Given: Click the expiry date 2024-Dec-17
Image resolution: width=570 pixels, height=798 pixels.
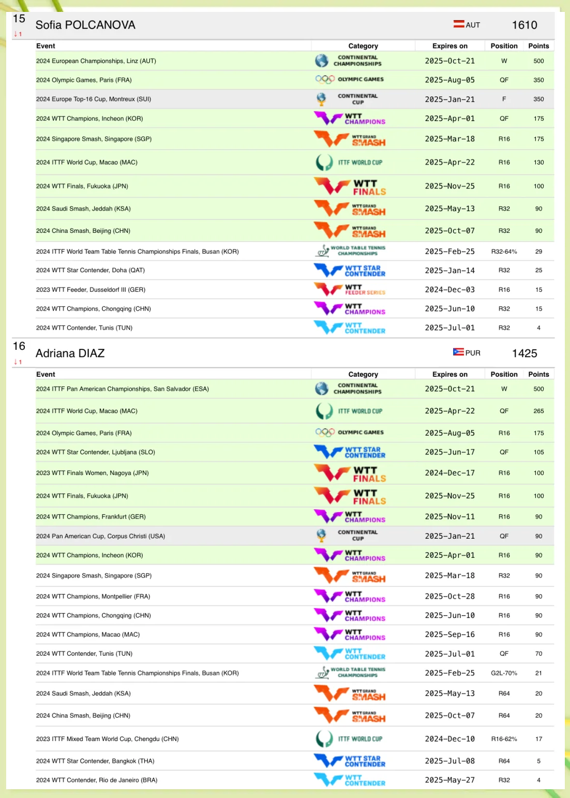Looking at the screenshot, I should (x=450, y=473).
